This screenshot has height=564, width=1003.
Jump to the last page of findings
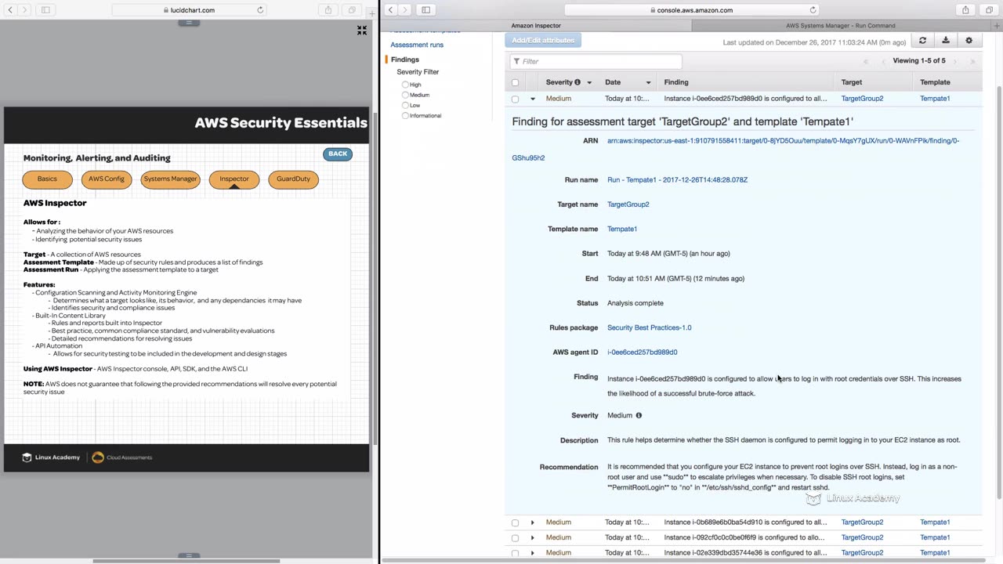pos(972,61)
